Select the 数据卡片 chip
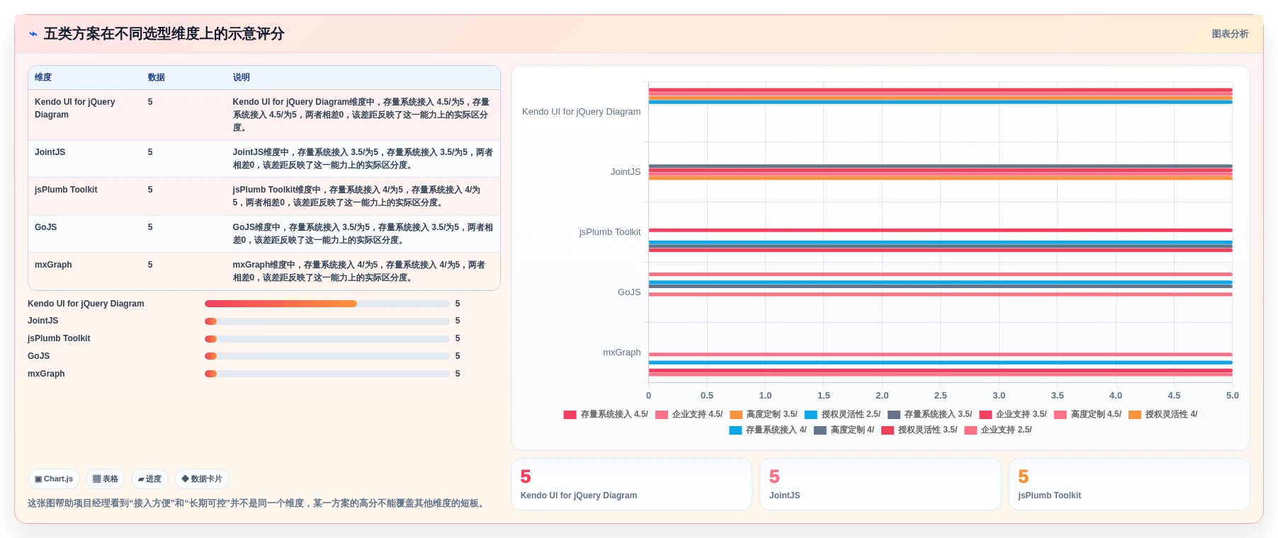1278x538 pixels. (x=202, y=479)
